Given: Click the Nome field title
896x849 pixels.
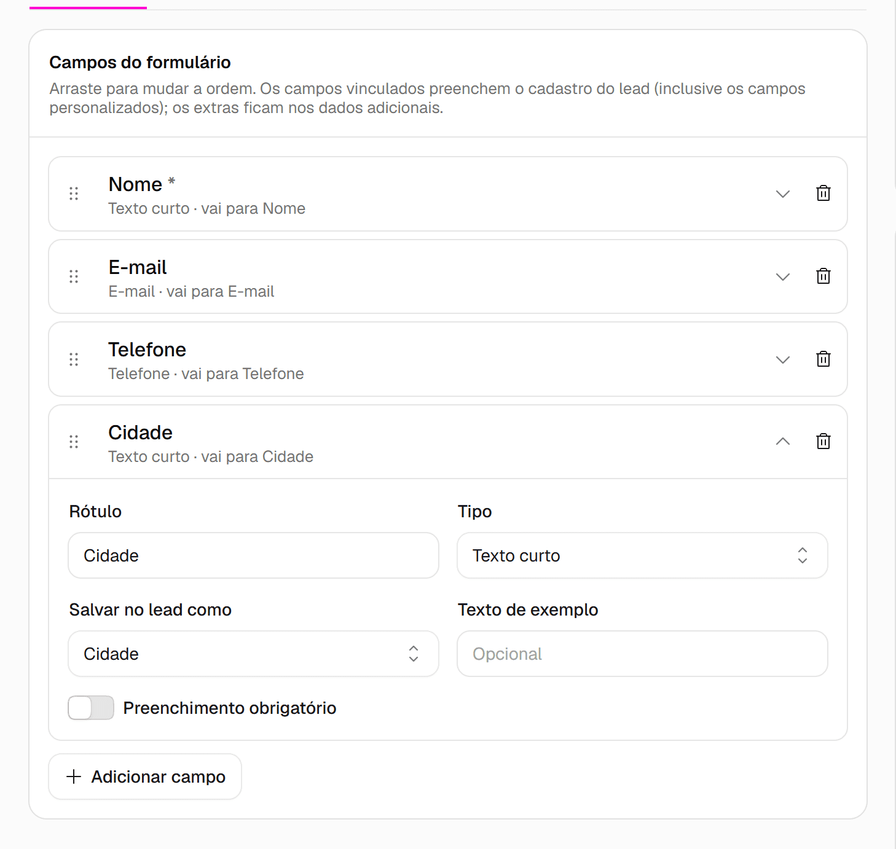Looking at the screenshot, I should pyautogui.click(x=135, y=184).
